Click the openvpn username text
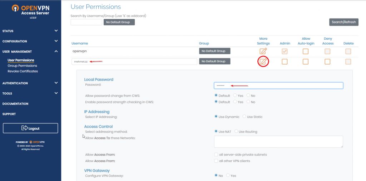The height and width of the screenshot is (181, 366). (x=80, y=51)
